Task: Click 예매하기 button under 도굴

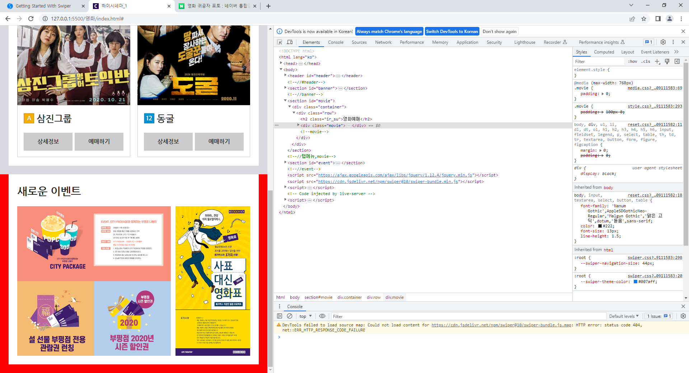Action: [x=219, y=142]
